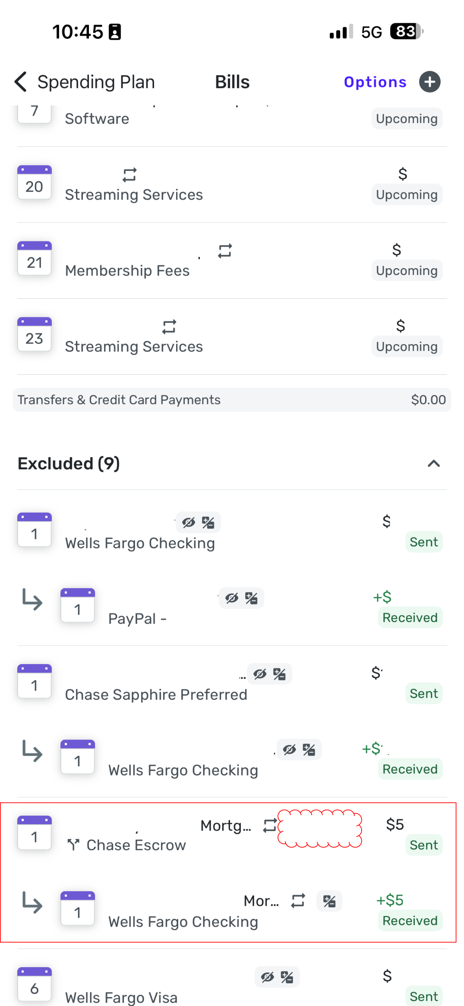Tap the plus icon to add bill

pyautogui.click(x=429, y=82)
